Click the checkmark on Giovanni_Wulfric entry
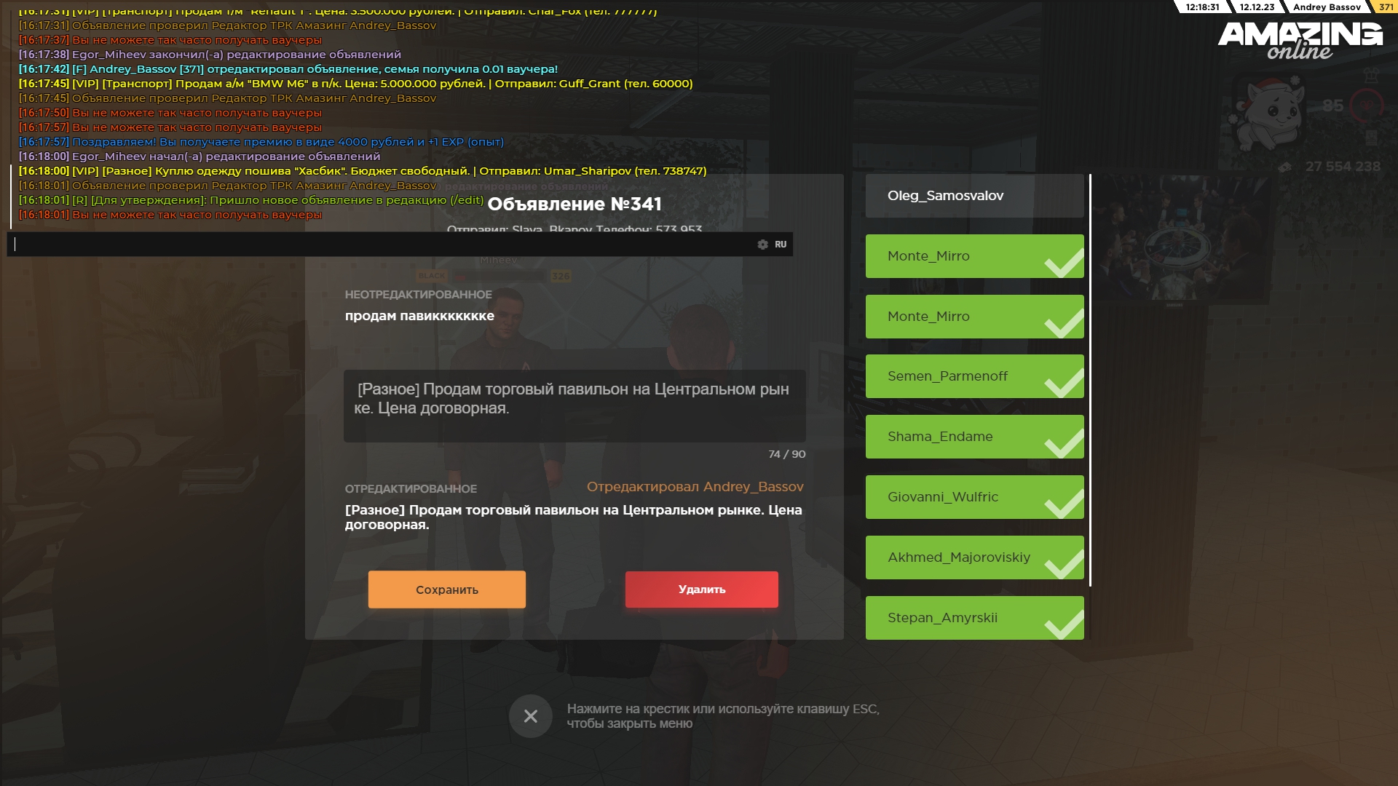 [1065, 502]
